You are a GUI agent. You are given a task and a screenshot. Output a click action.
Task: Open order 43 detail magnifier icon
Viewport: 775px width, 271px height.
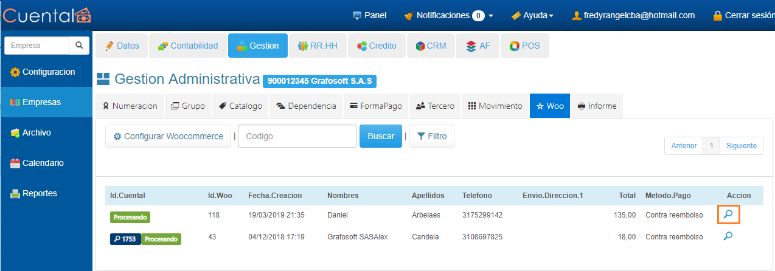tap(728, 236)
